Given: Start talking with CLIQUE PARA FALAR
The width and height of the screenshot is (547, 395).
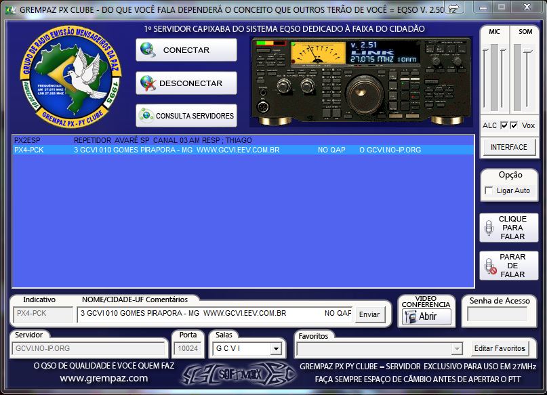Looking at the screenshot, I should 509,228.
